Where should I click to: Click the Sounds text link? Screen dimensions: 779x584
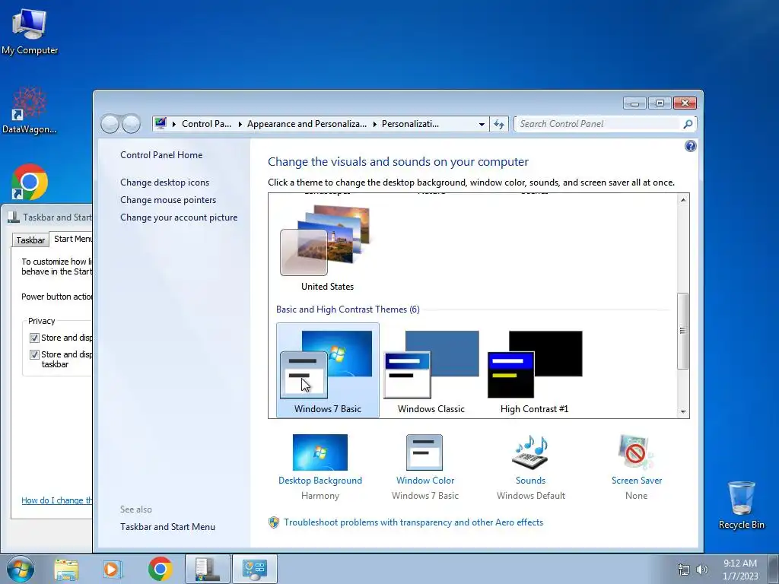coord(530,481)
